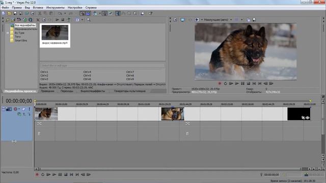Switch to the Переходы tab

tap(67, 91)
